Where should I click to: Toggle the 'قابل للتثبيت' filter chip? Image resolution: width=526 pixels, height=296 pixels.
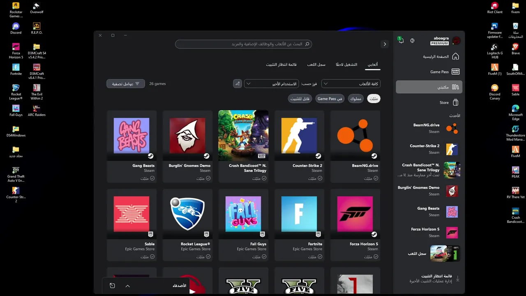tap(300, 99)
